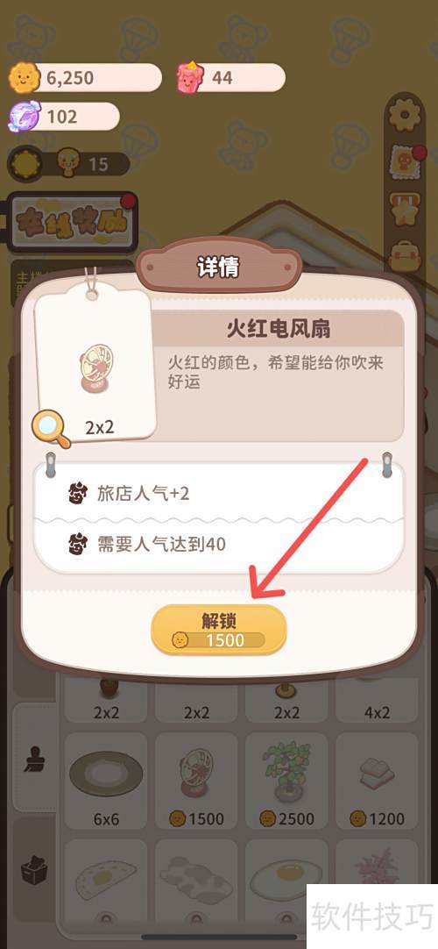Screen dimensions: 438x949
Task: Tap the 解锁 unlock button for 1500 coins
Action: [219, 630]
